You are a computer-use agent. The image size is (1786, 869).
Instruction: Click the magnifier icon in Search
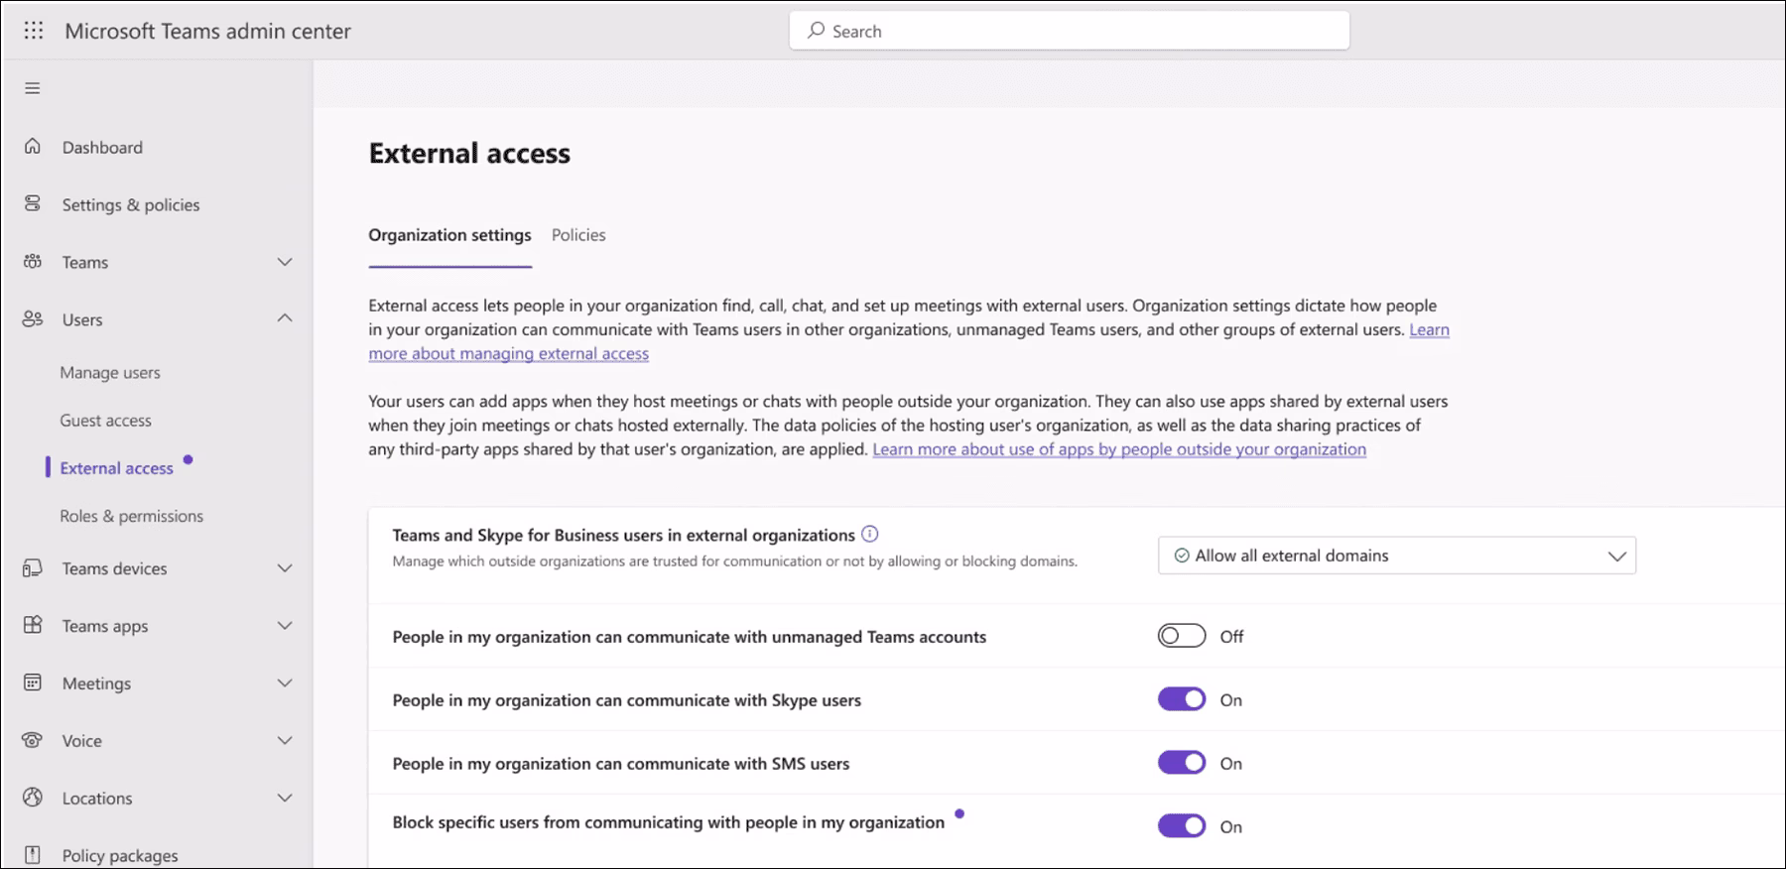817,31
